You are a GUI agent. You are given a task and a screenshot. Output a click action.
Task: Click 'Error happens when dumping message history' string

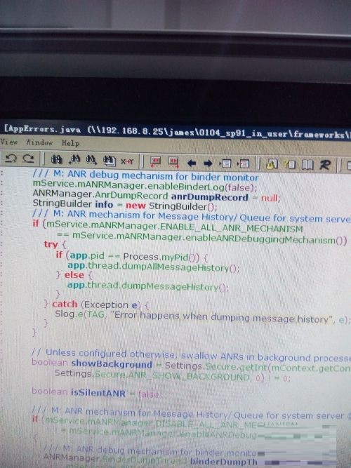pos(223,317)
